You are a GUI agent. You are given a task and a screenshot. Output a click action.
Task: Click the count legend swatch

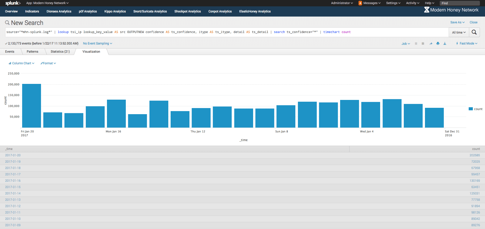471,109
